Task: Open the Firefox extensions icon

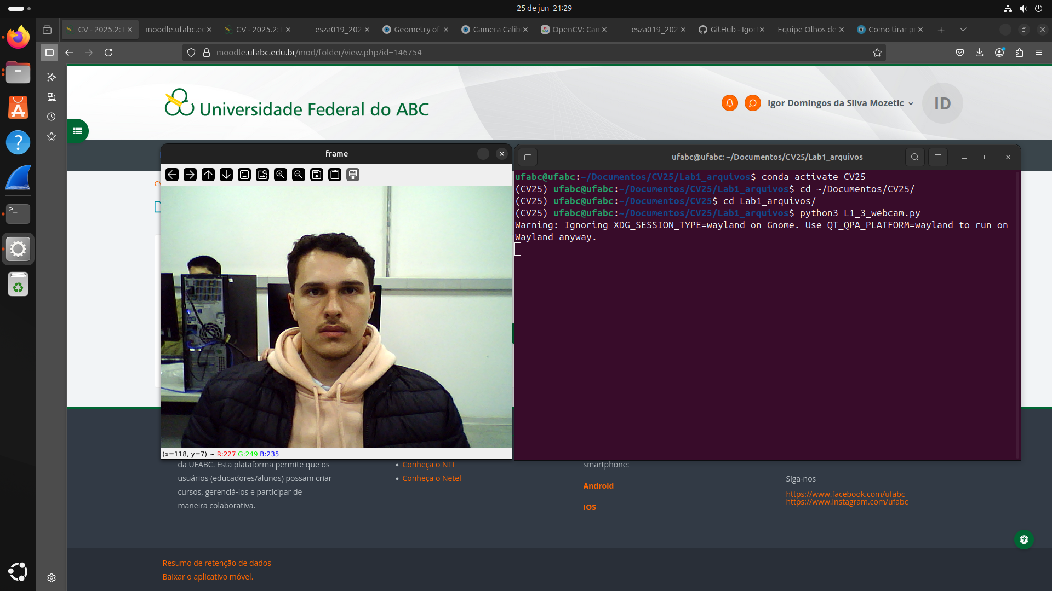Action: coord(1019,53)
